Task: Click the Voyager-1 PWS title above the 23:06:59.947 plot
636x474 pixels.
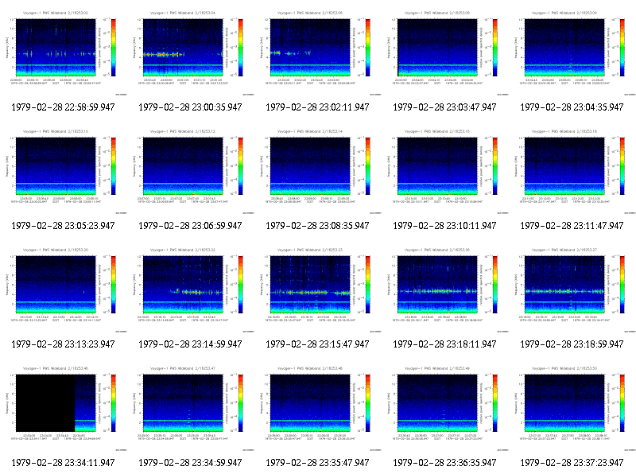Action: [183, 131]
